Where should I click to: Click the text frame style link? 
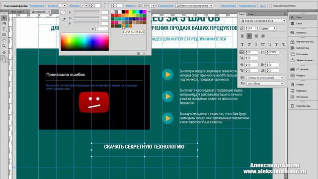point(37,6)
